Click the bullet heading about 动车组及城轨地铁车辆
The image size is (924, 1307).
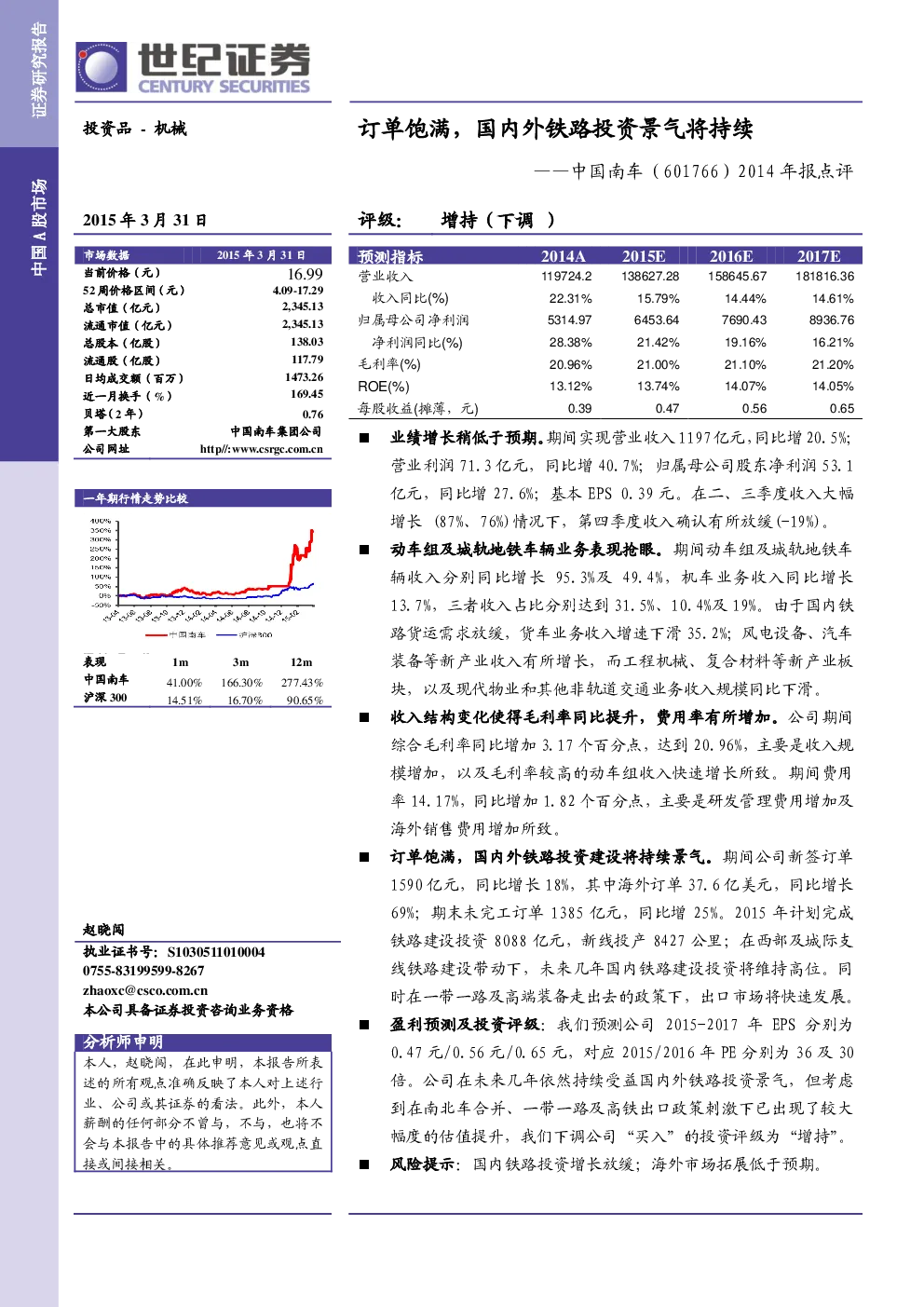[526, 550]
